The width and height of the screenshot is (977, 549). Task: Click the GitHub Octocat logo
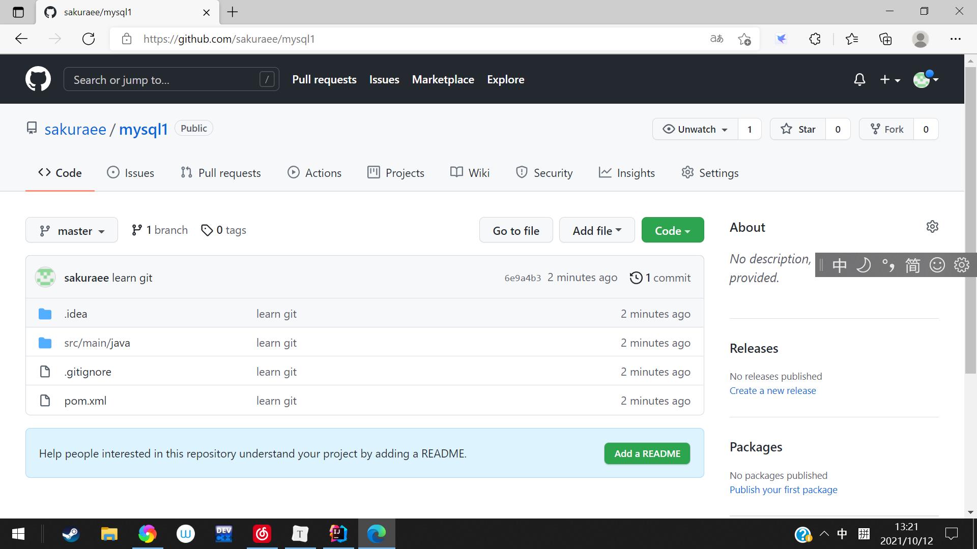pos(38,79)
